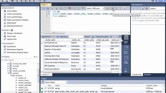Click the icon next to INSTANCE heading
The width and height of the screenshot is (166, 93).
tap(12, 30)
